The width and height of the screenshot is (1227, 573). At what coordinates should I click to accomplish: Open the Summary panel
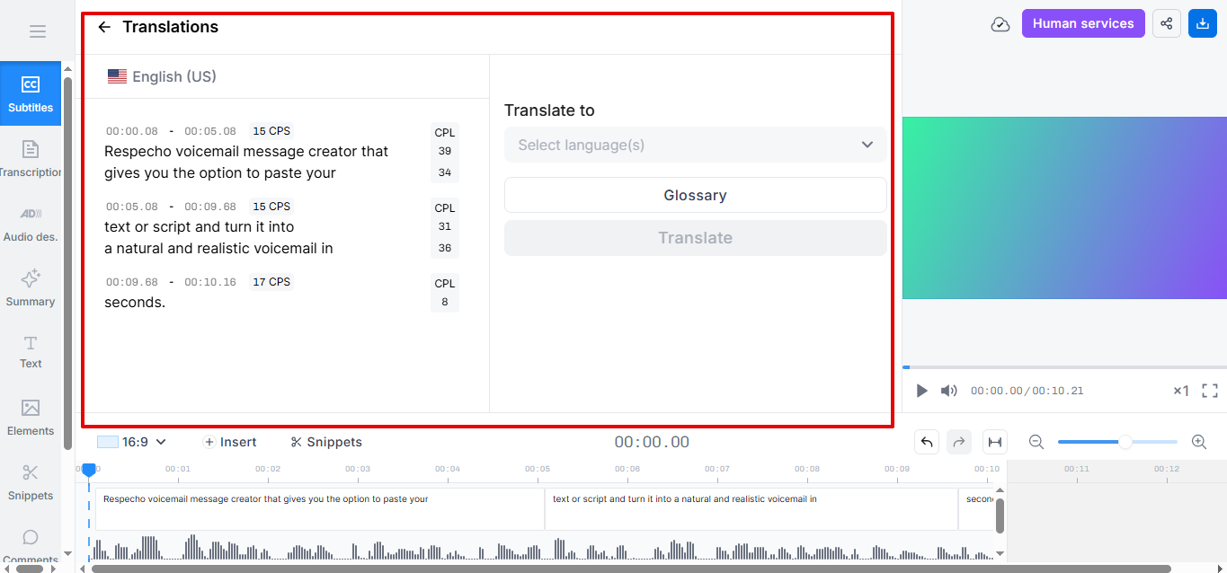(x=31, y=287)
